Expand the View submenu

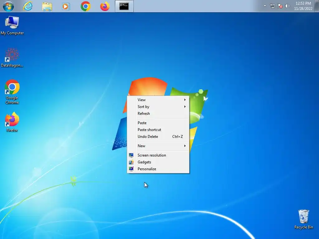click(158, 100)
